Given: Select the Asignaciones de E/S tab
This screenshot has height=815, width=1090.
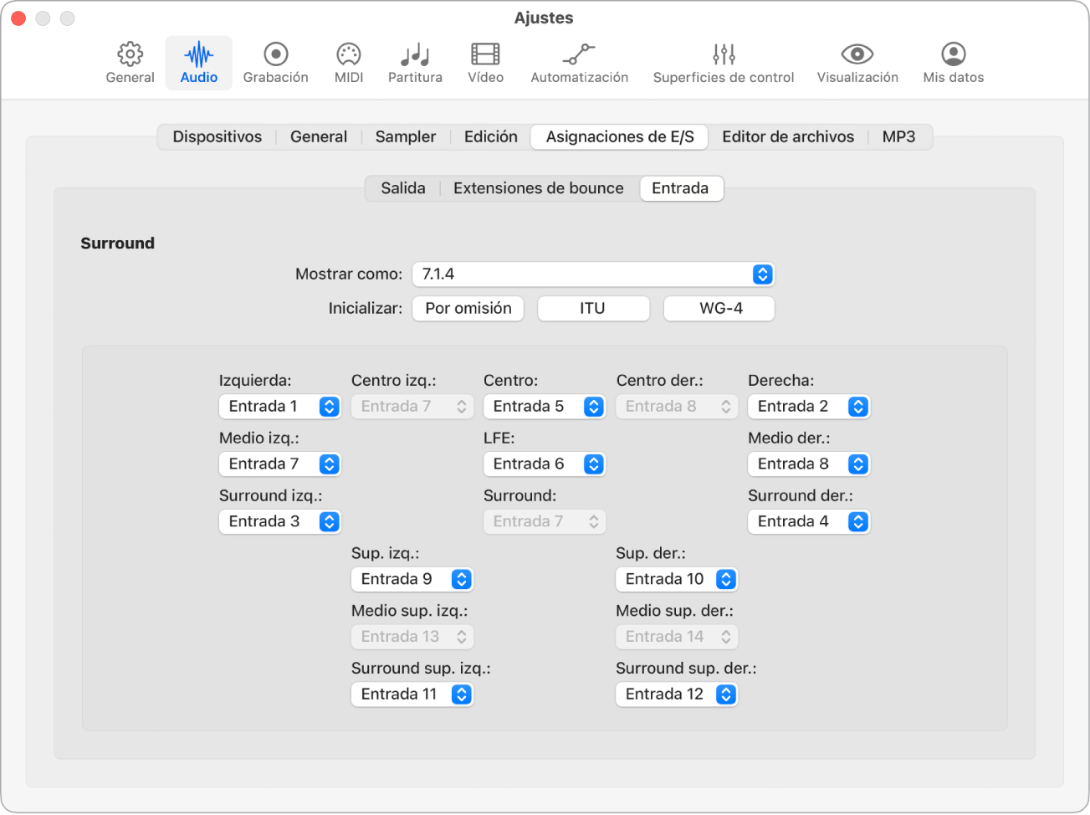Looking at the screenshot, I should click(620, 137).
